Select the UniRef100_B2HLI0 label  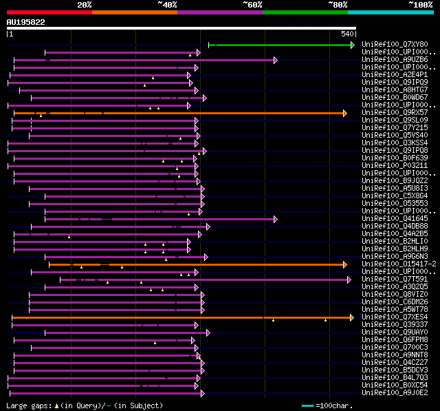click(395, 242)
